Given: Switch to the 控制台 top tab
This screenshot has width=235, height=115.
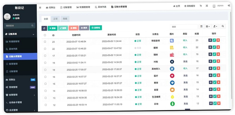Looking at the screenshot, I should [x=51, y=8].
